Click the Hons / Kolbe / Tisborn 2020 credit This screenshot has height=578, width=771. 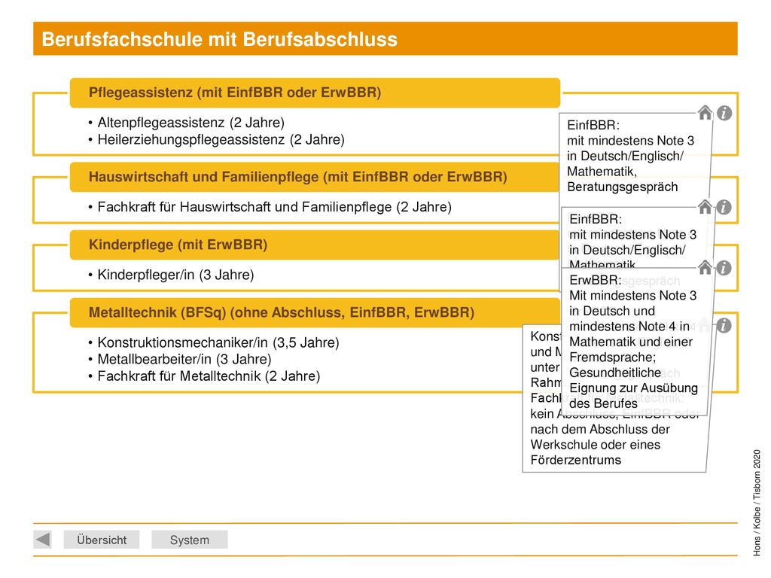click(x=757, y=503)
